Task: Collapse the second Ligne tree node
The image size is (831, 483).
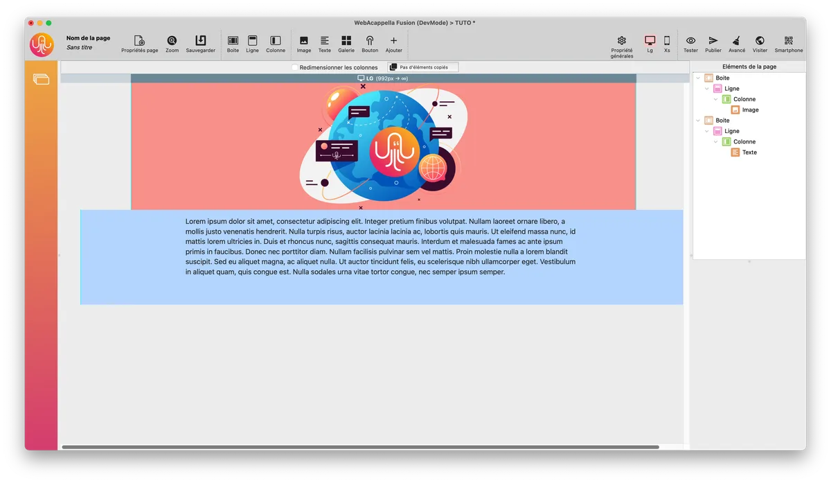Action: click(x=707, y=131)
